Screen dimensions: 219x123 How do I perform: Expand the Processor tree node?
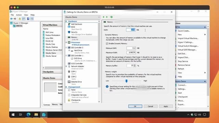click(66, 42)
